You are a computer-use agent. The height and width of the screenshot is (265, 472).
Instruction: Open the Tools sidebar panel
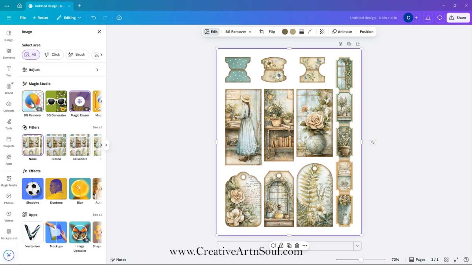coord(9,124)
